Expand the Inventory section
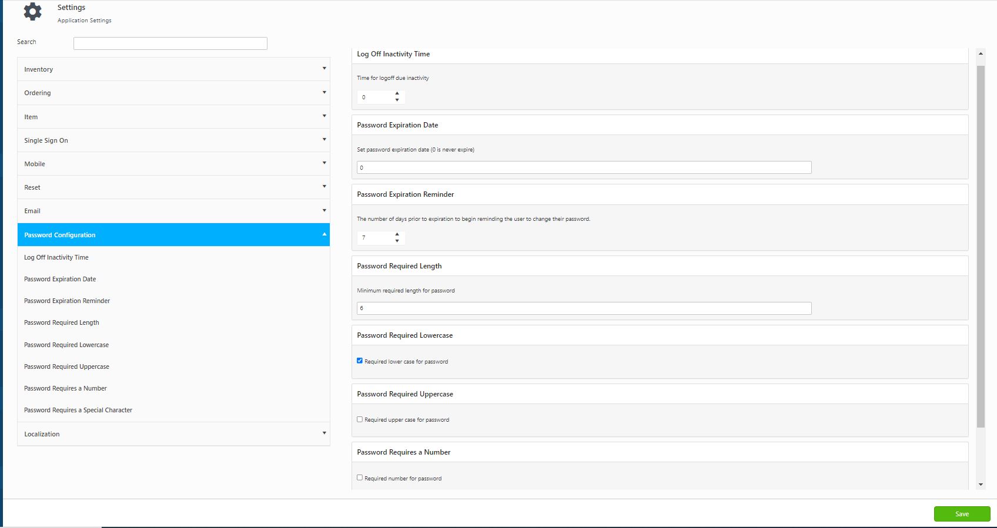Image resolution: width=997 pixels, height=528 pixels. click(x=173, y=69)
